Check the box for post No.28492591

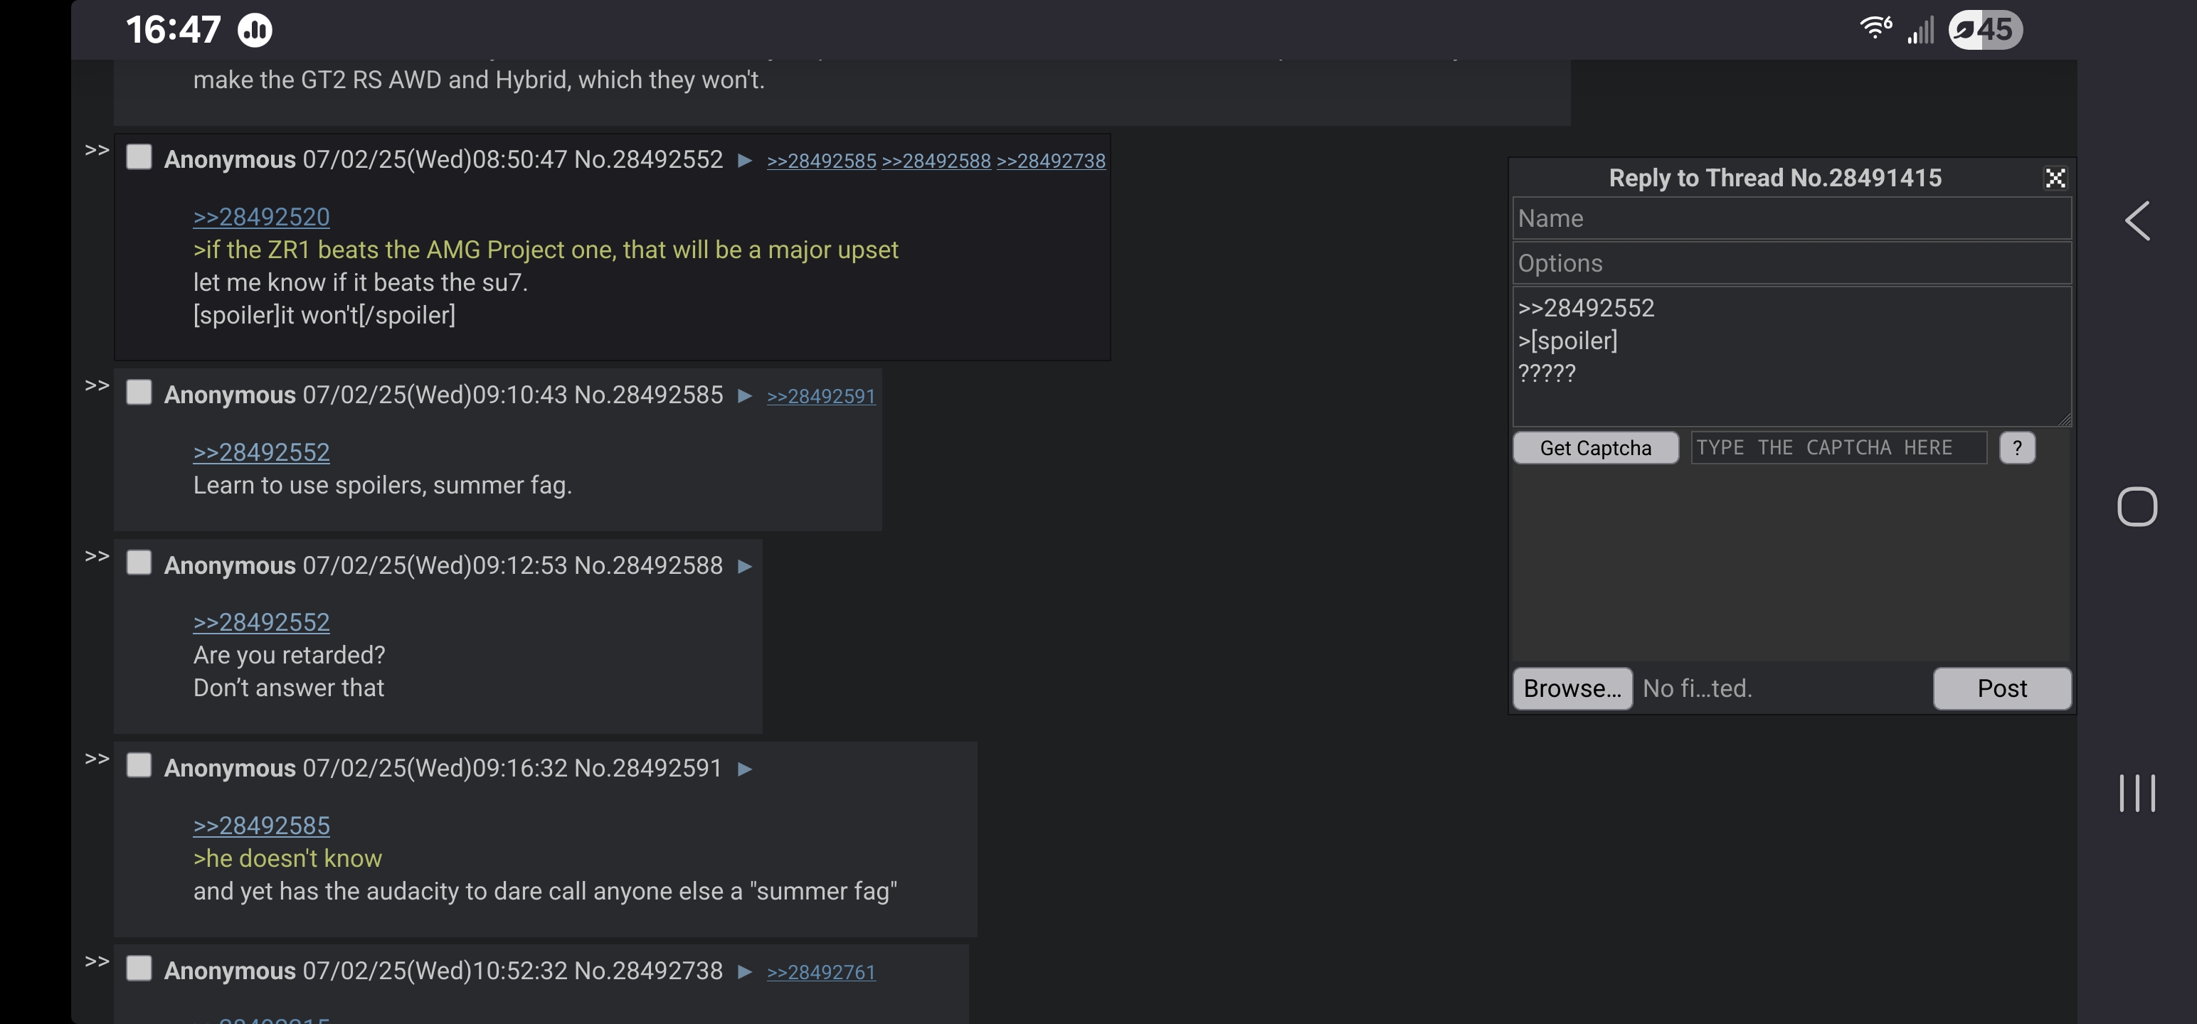(x=139, y=766)
